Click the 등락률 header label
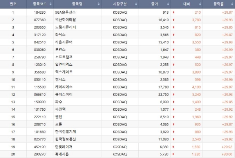This screenshot has width=235, height=158. click(x=219, y=4)
